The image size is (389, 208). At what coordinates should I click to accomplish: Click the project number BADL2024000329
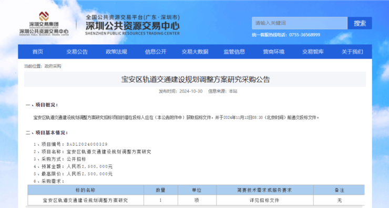87,144
